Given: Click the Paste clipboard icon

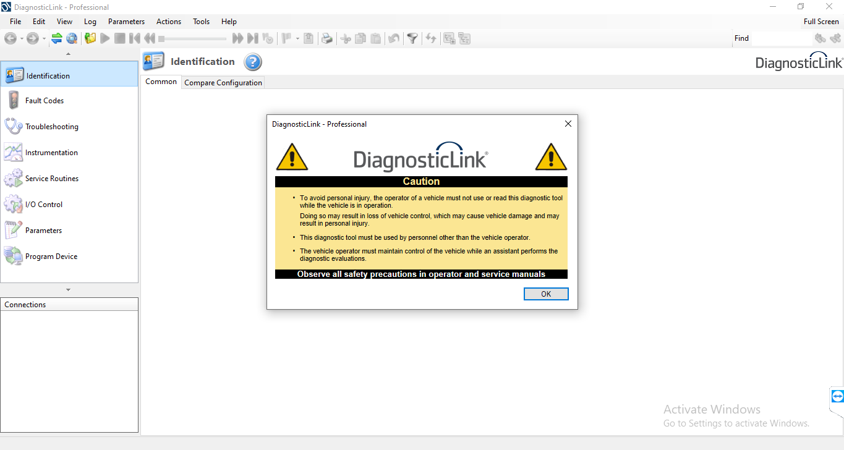Looking at the screenshot, I should (x=375, y=38).
